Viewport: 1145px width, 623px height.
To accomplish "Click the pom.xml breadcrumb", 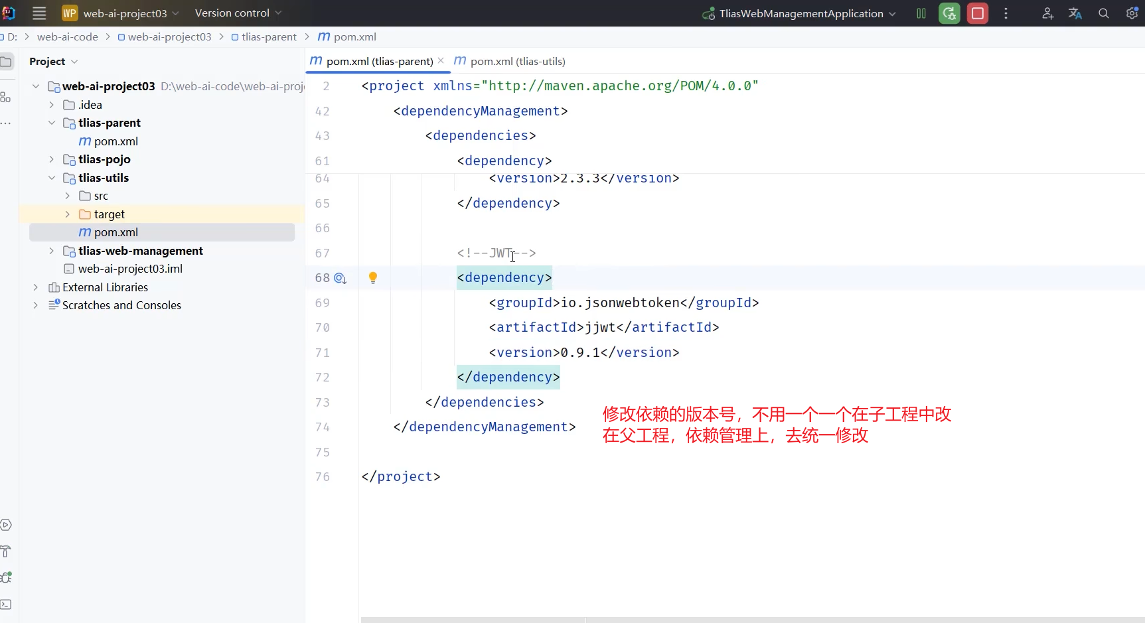I will pos(347,37).
